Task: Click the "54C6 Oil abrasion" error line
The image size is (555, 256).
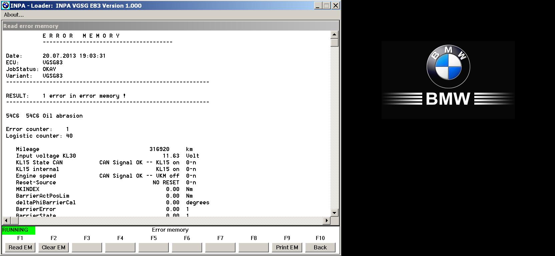Action: click(x=44, y=116)
